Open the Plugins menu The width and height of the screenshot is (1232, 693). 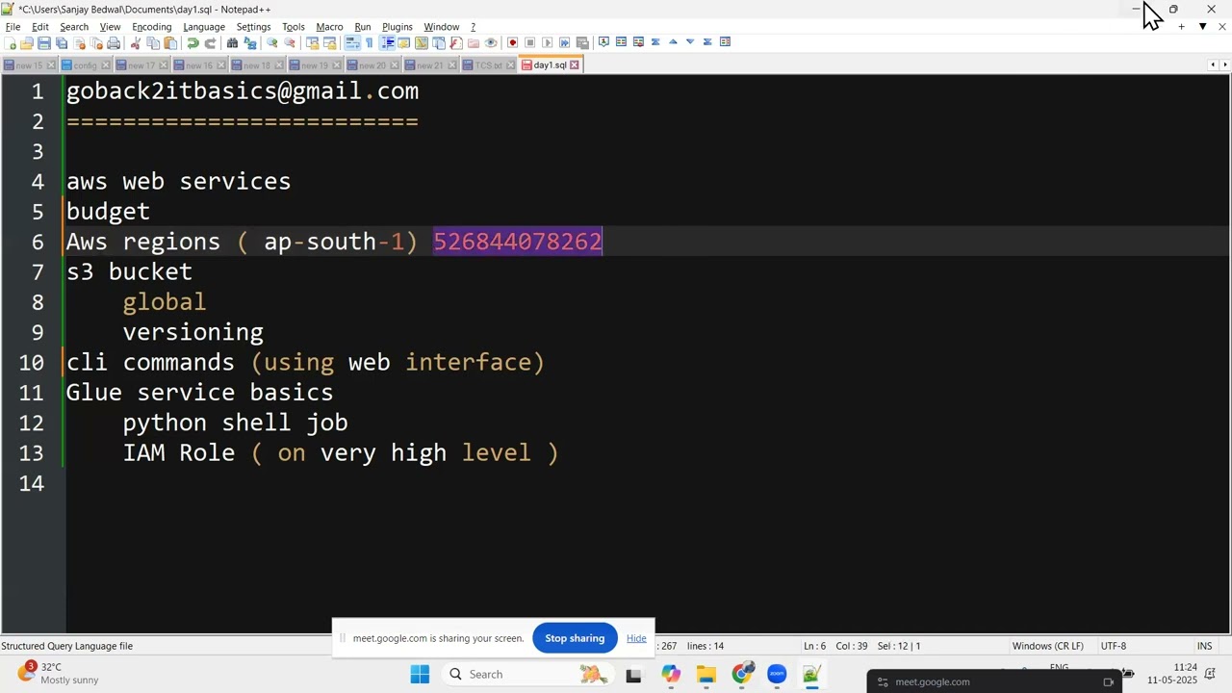tap(397, 27)
